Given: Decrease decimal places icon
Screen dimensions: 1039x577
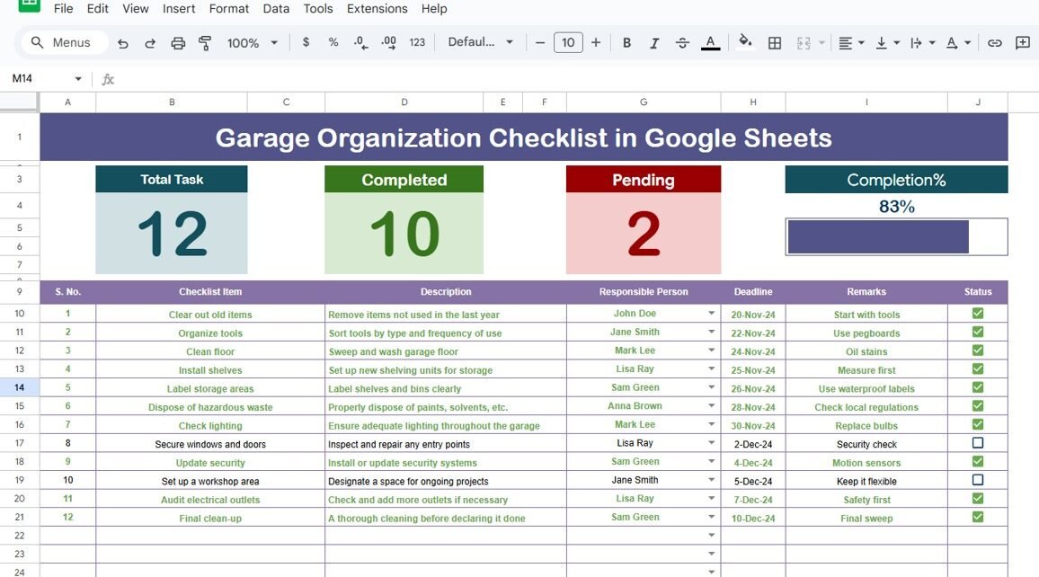Looking at the screenshot, I should tap(360, 43).
